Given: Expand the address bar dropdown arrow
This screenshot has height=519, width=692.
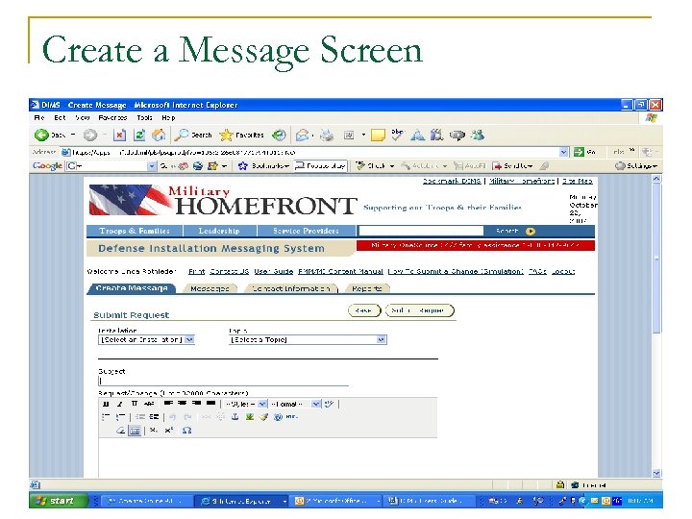Looking at the screenshot, I should click(563, 152).
